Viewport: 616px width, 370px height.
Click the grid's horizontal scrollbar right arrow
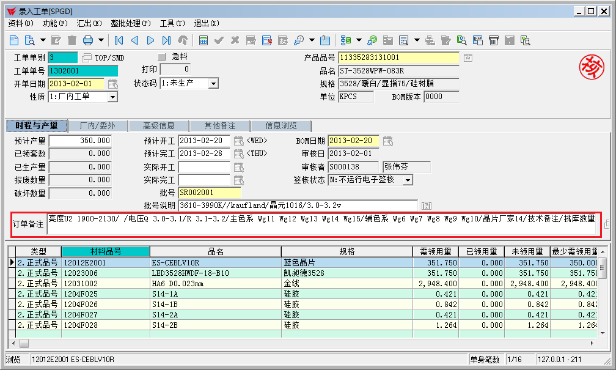pos(592,343)
